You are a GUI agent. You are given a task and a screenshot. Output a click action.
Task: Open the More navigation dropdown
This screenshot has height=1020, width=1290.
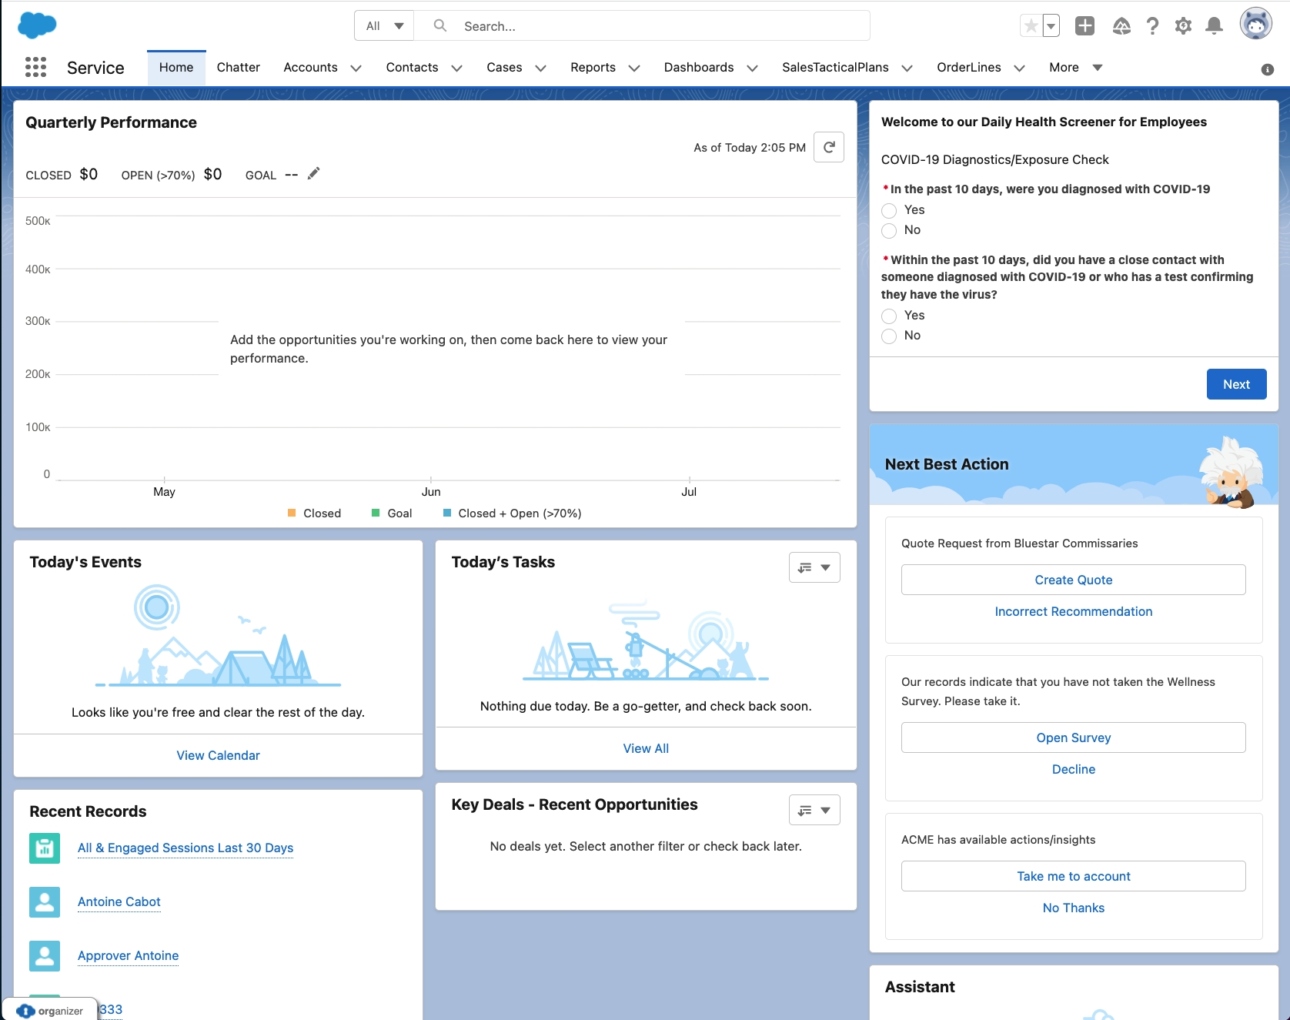pyautogui.click(x=1076, y=68)
